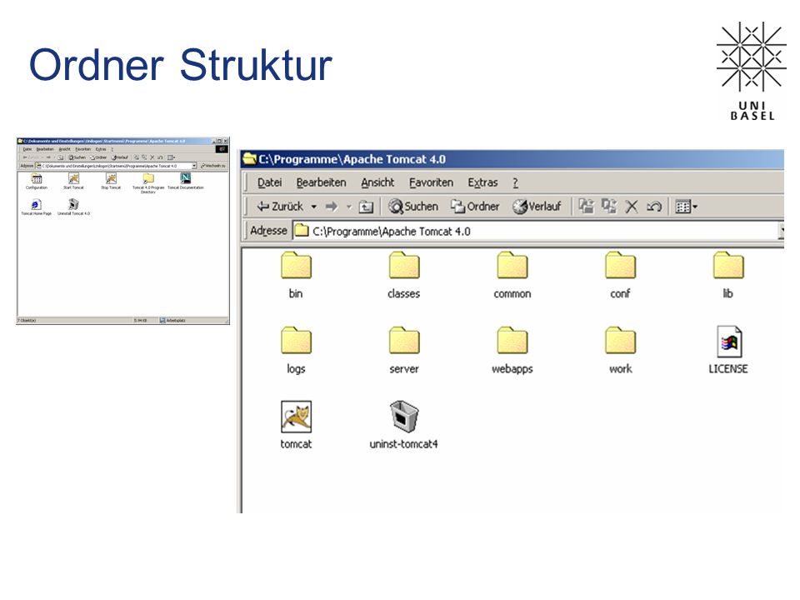800x600 pixels.
Task: Click the Delete (X) icon in the large window toolbar
Action: pos(632,207)
